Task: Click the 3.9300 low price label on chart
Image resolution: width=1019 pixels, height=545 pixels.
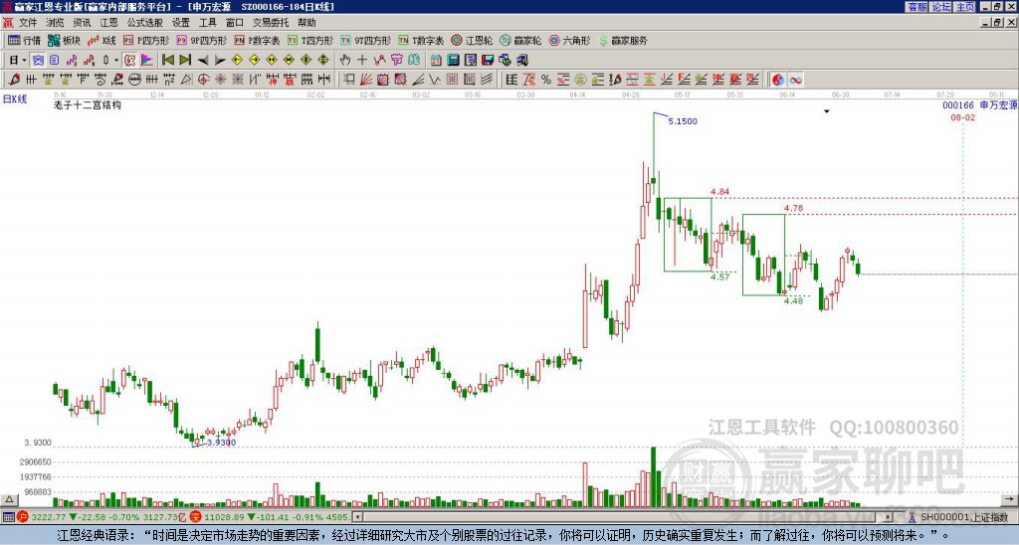Action: 221,443
